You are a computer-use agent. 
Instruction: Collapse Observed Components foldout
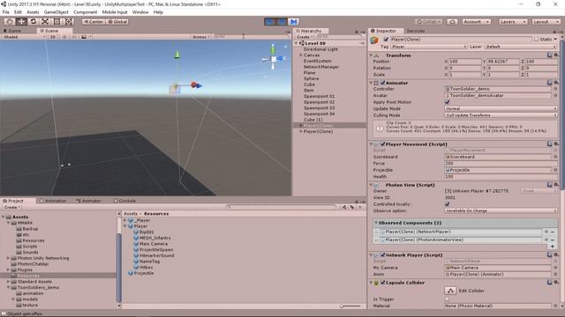[376, 223]
